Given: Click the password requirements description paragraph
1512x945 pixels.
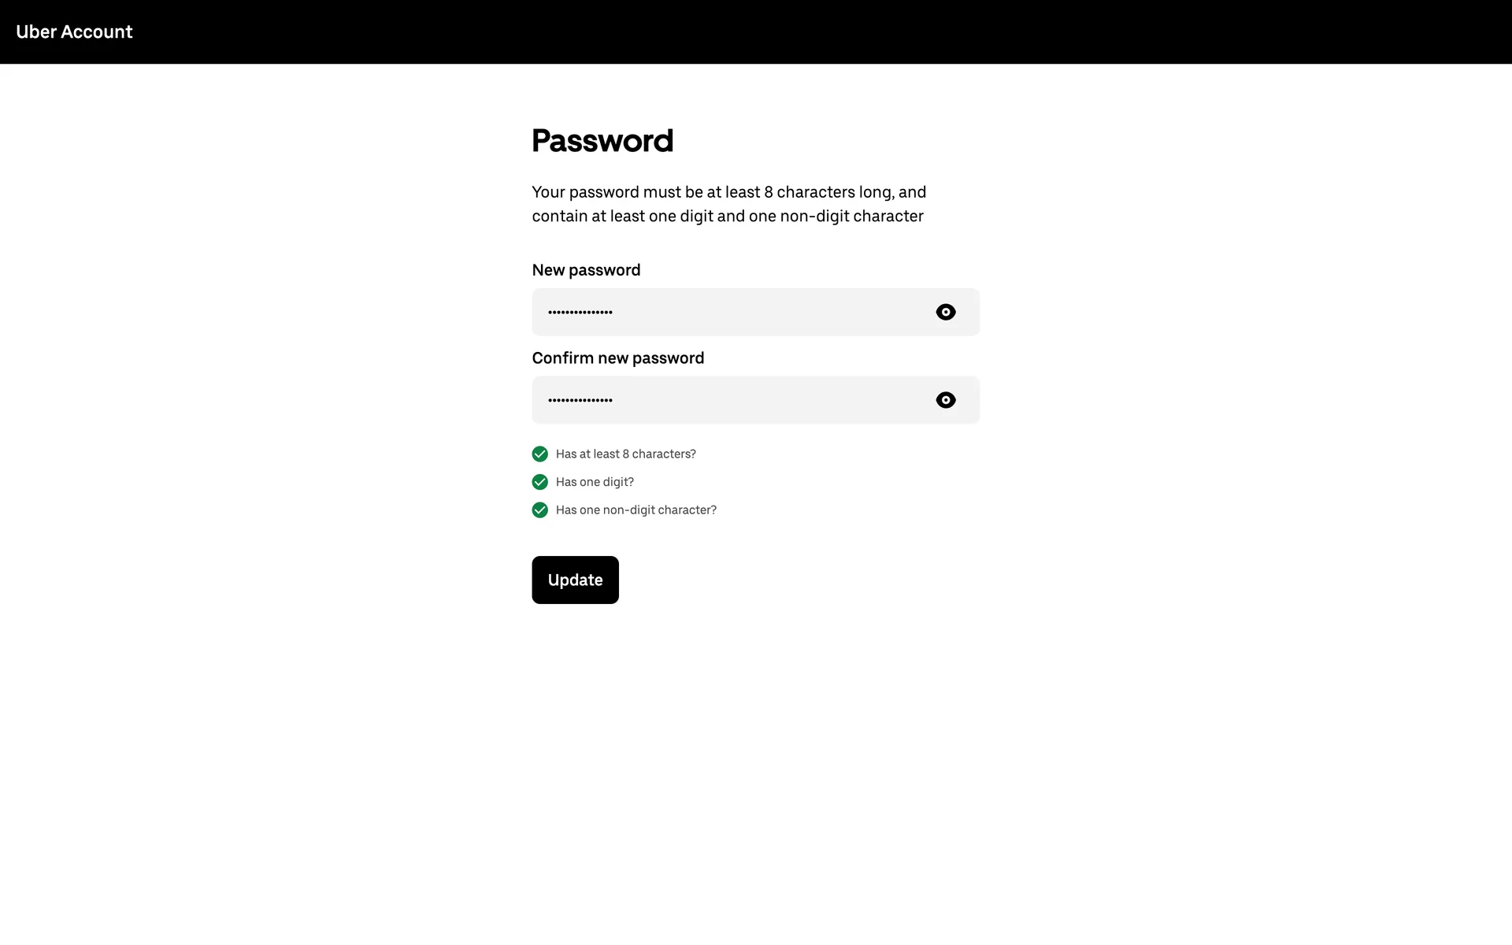Looking at the screenshot, I should (x=728, y=204).
